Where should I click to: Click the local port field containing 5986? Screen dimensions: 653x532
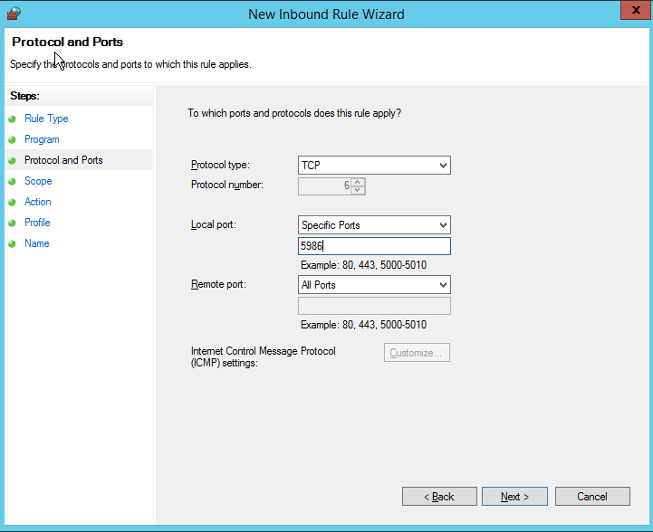(374, 246)
